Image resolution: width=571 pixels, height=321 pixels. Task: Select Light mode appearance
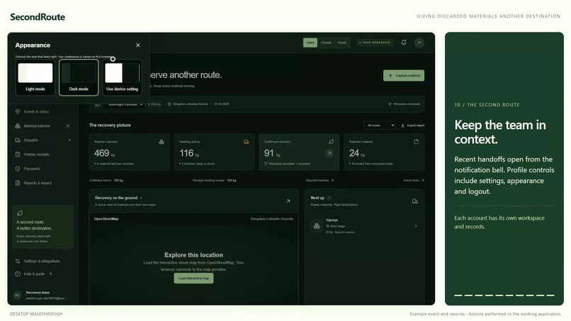35,78
